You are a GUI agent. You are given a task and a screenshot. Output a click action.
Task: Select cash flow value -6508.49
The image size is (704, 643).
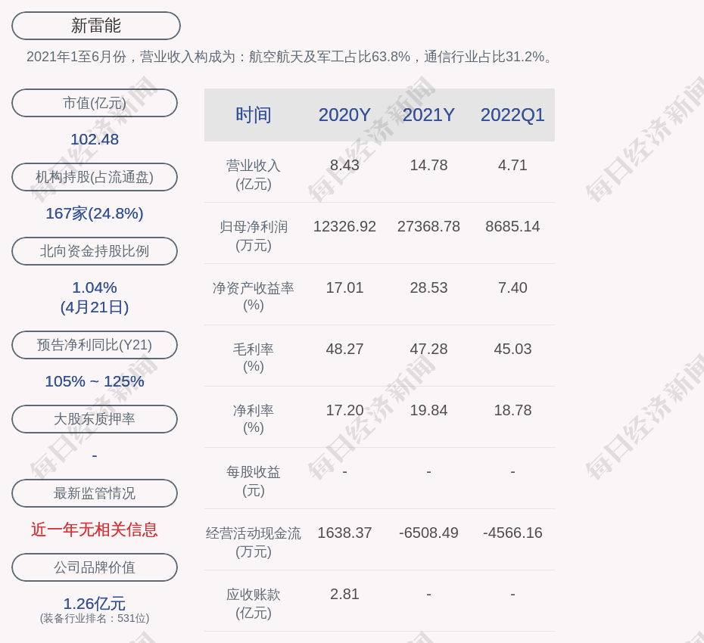click(428, 533)
